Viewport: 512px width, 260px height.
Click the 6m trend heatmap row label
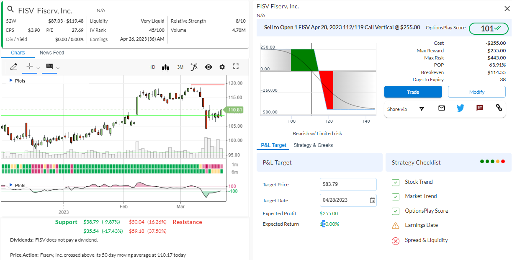click(235, 172)
